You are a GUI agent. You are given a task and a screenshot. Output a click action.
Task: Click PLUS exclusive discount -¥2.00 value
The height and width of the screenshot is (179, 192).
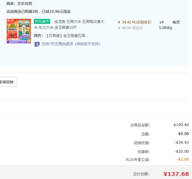(183, 159)
